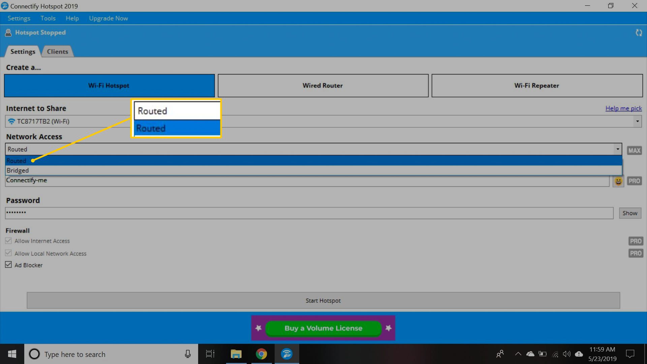Click the Network Access combo box showing Routed
Viewport: 647px width, 364px height.
[314, 149]
